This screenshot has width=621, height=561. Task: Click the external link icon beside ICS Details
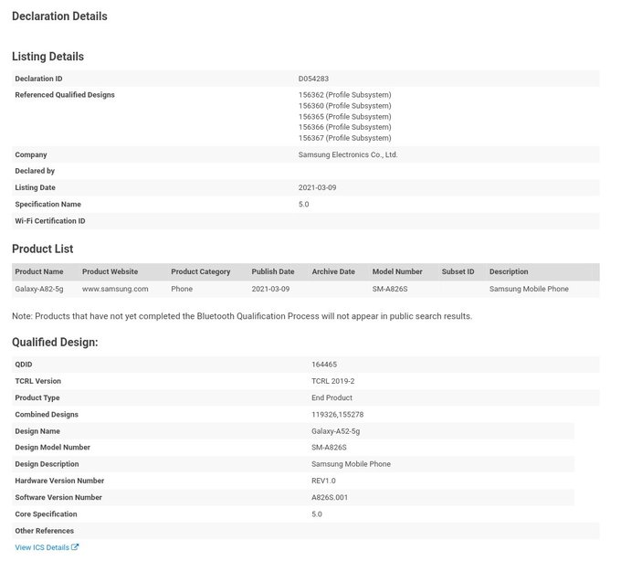pos(75,546)
